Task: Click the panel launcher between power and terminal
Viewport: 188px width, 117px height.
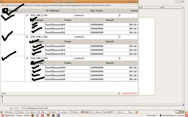Action: click(48, 115)
